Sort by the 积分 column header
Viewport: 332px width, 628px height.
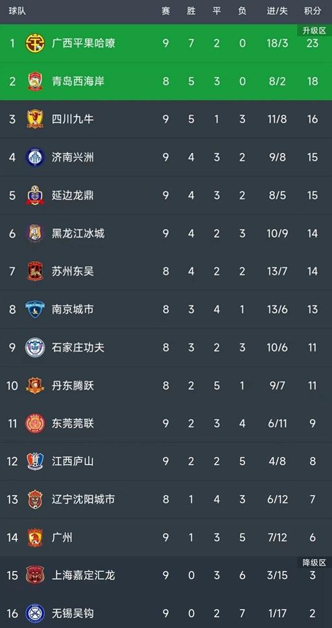pos(313,11)
